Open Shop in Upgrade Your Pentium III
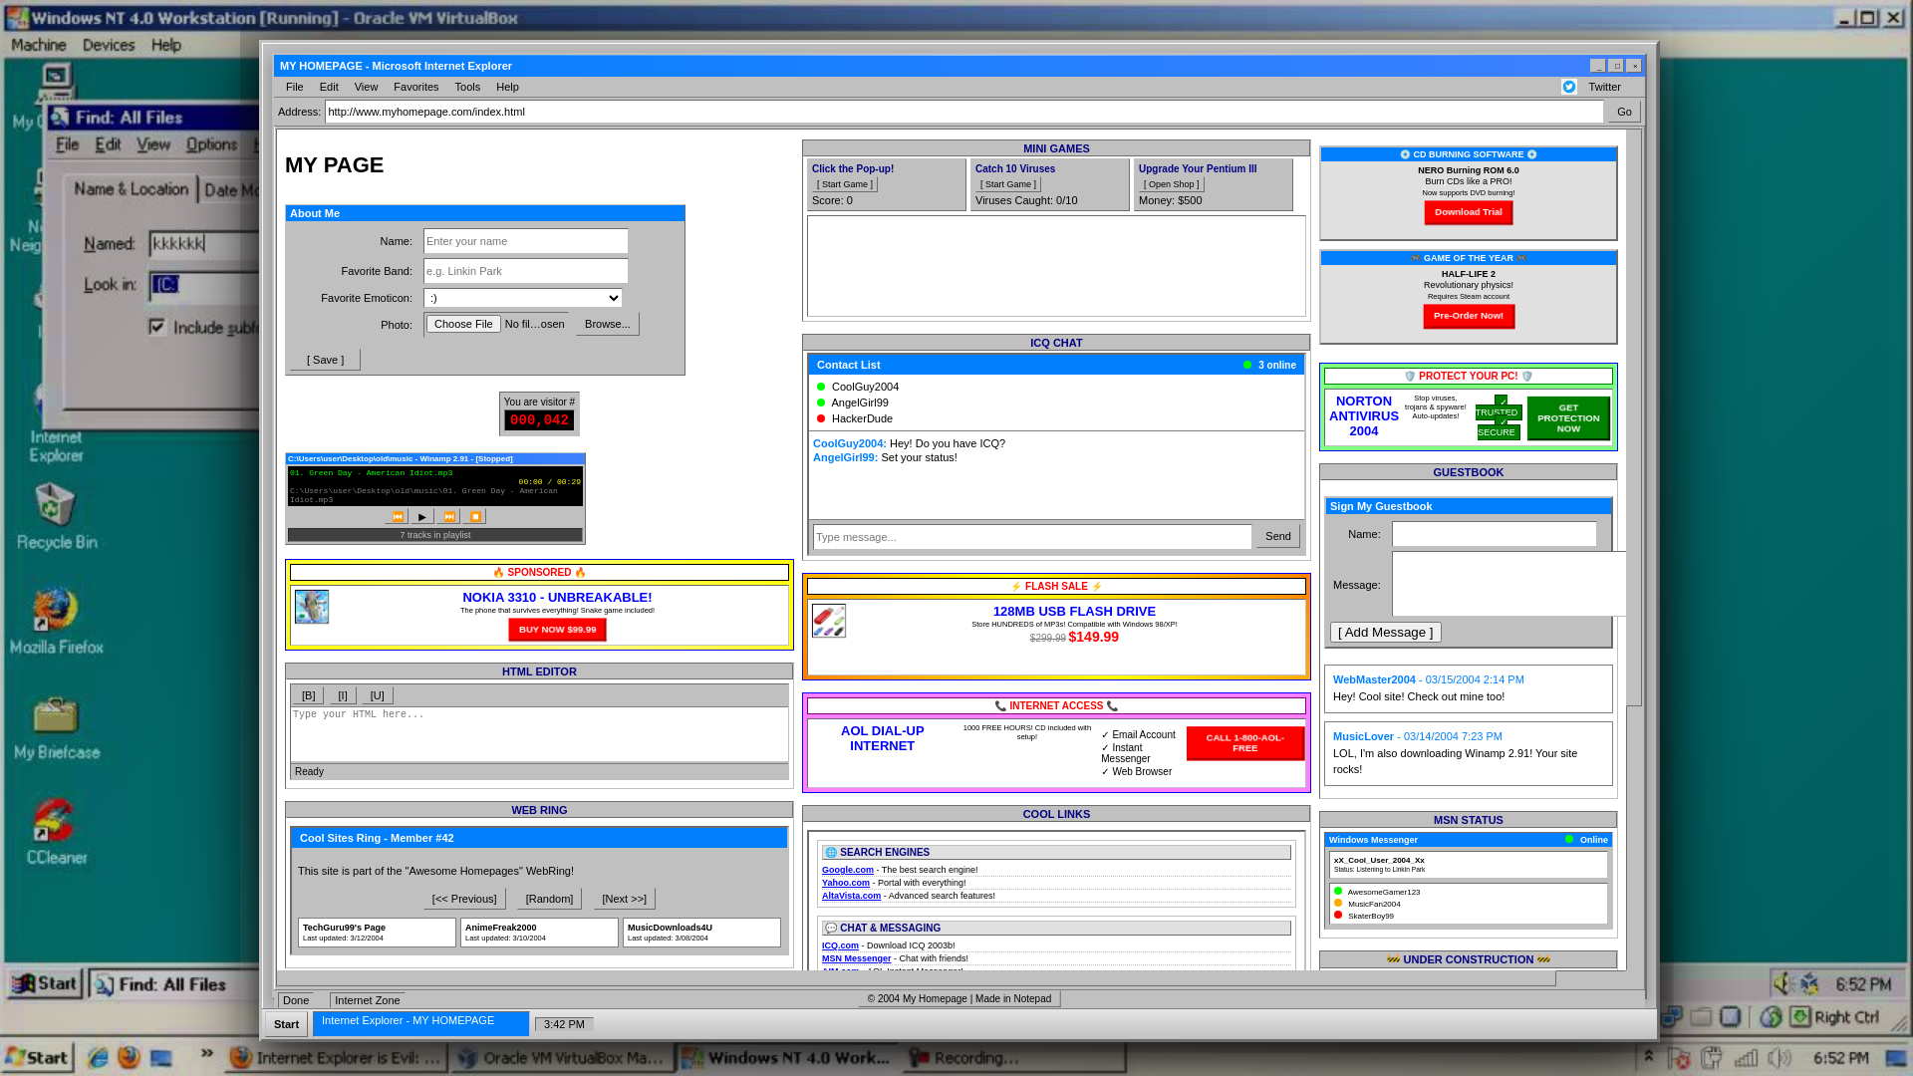Image resolution: width=1913 pixels, height=1076 pixels. pyautogui.click(x=1172, y=184)
